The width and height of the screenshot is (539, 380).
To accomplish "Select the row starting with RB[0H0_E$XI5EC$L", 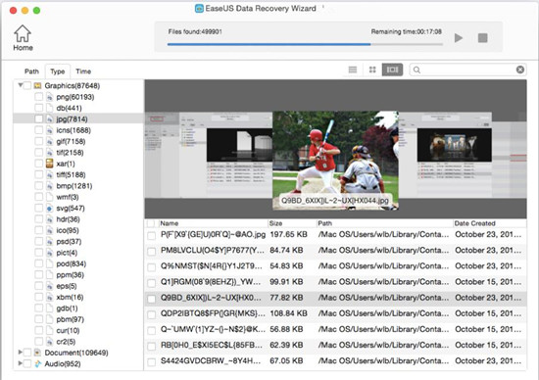I will [335, 346].
